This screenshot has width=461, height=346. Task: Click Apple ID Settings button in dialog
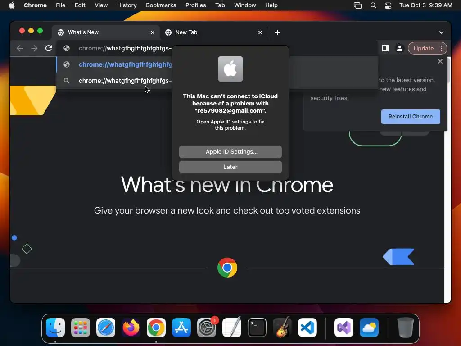click(230, 151)
